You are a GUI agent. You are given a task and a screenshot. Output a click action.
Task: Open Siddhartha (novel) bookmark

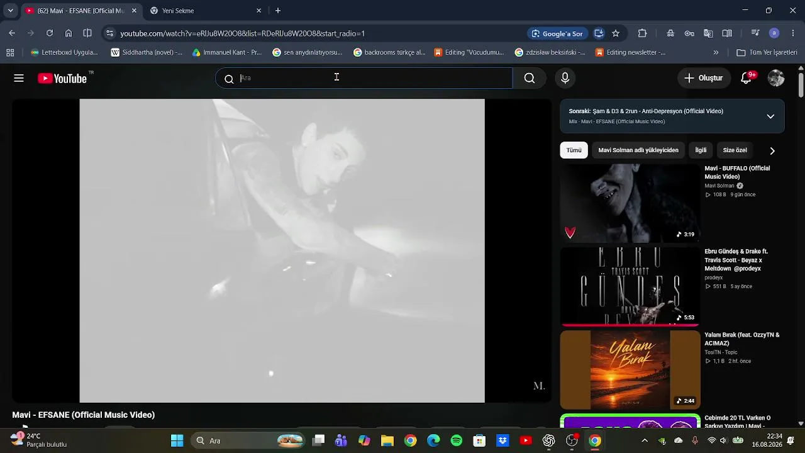click(x=147, y=52)
